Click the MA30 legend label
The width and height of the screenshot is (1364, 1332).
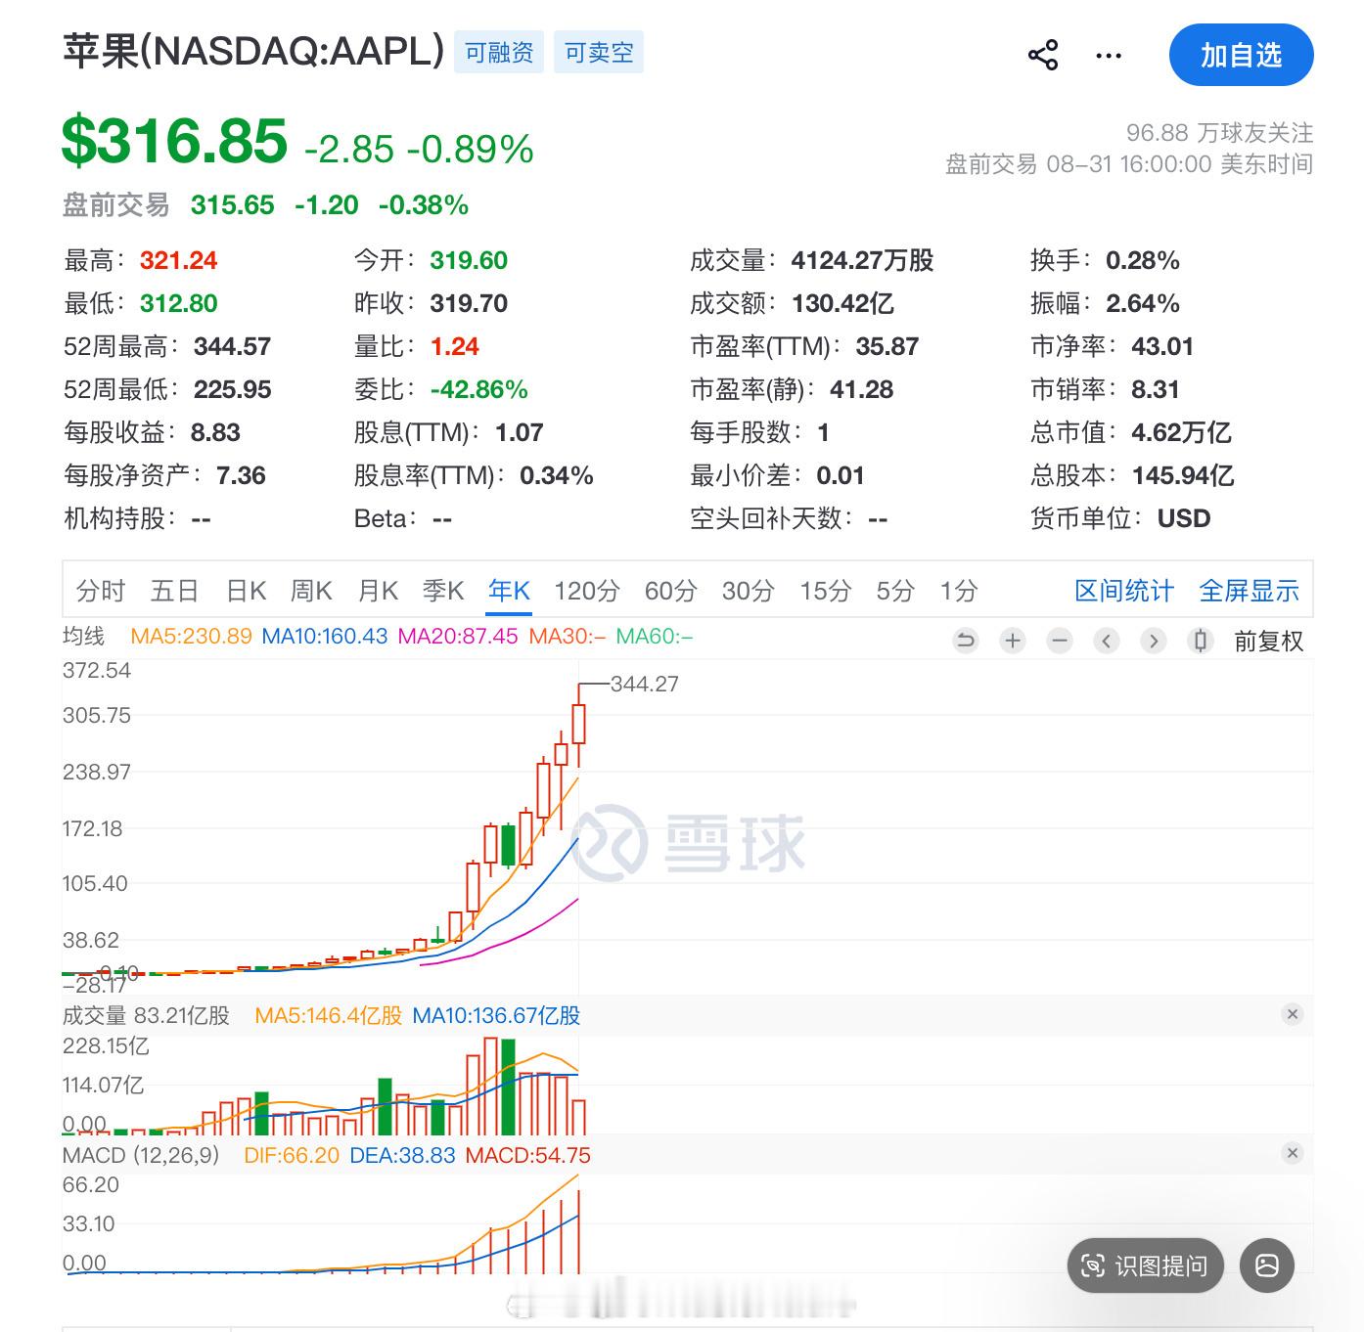pos(568,636)
